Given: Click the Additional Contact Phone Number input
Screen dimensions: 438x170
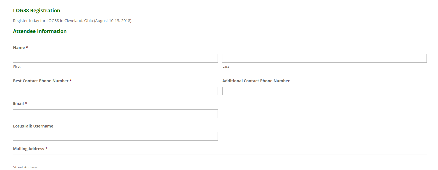Looking at the screenshot, I should coord(325,91).
